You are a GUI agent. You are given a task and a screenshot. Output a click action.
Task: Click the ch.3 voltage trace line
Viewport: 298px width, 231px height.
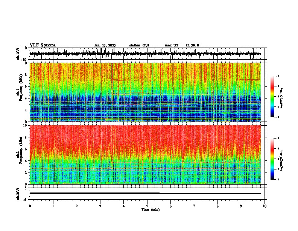145,193
